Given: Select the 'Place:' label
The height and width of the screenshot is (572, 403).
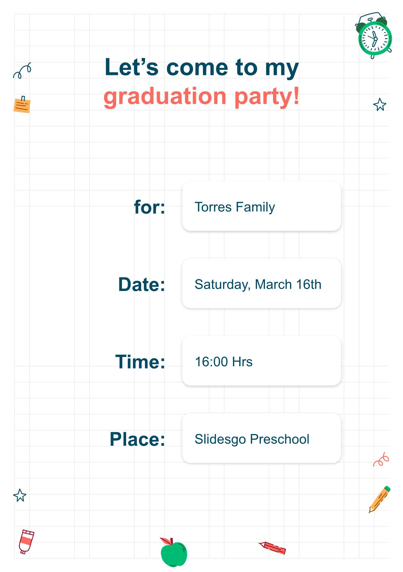Looking at the screenshot, I should tap(137, 439).
